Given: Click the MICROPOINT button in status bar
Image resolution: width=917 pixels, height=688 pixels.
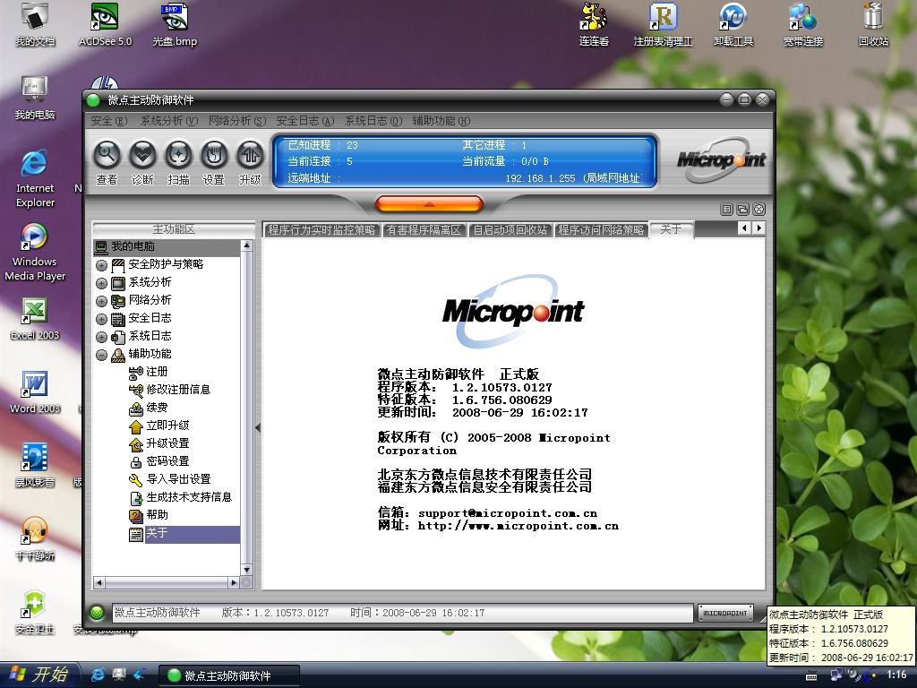Looking at the screenshot, I should [725, 613].
